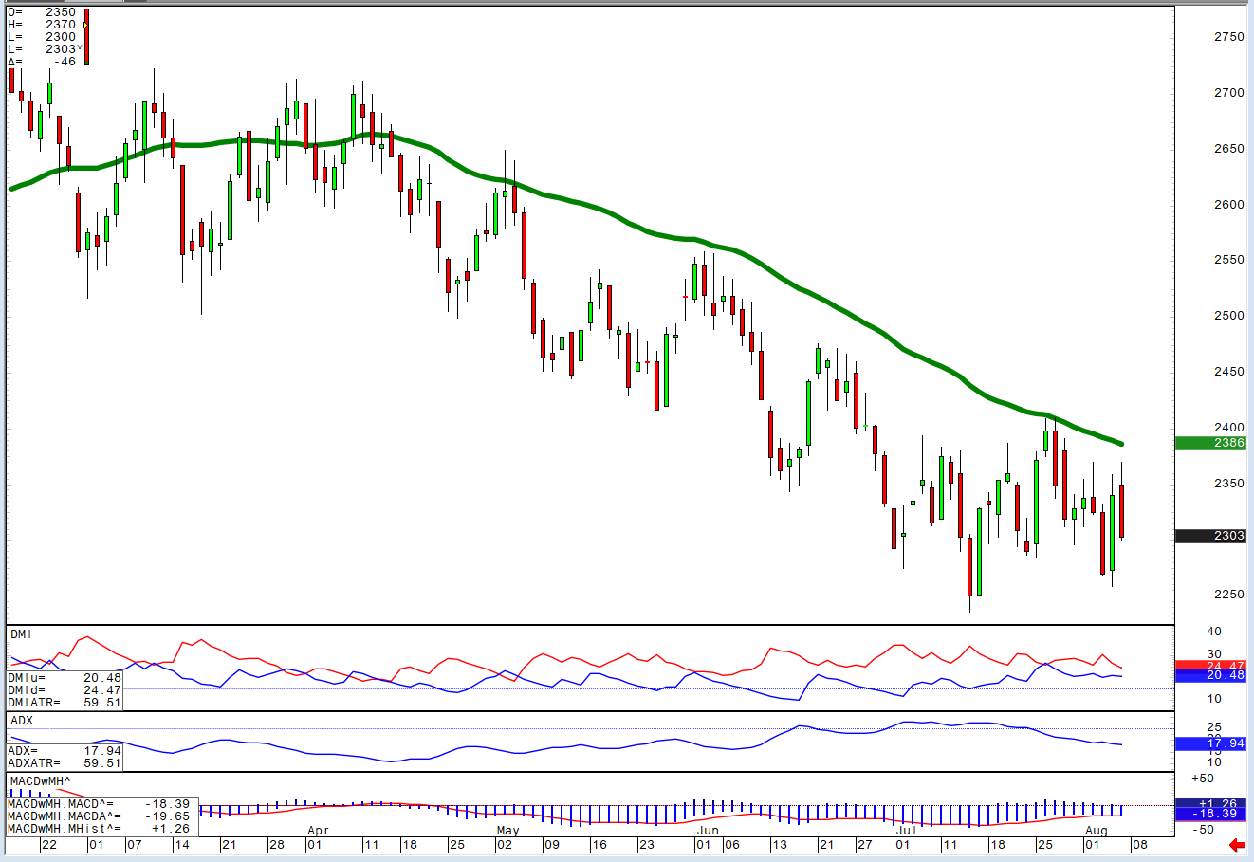Image resolution: width=1254 pixels, height=862 pixels.
Task: Click the blue 20.48 DMI scale tag
Action: coord(1209,675)
